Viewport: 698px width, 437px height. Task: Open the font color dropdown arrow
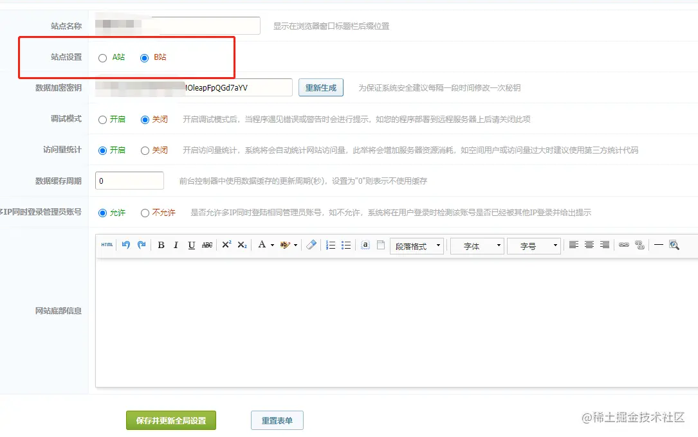click(x=272, y=245)
